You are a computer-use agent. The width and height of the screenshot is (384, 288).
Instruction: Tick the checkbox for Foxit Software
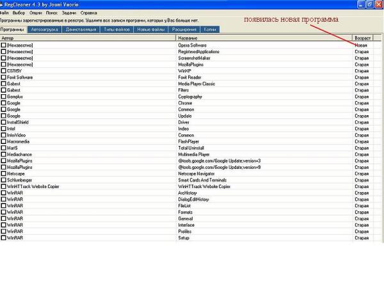tap(4, 77)
